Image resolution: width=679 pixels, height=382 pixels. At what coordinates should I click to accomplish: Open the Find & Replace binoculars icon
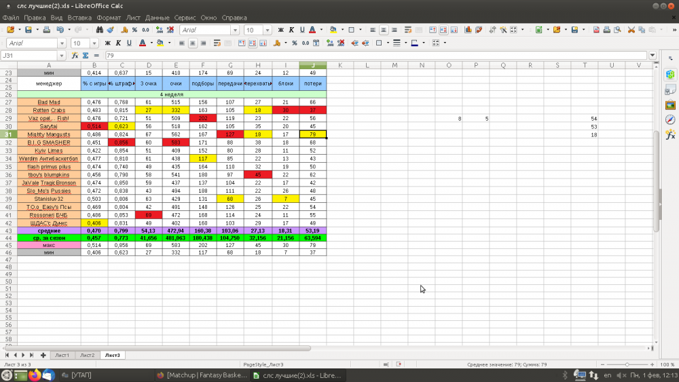pos(100,30)
